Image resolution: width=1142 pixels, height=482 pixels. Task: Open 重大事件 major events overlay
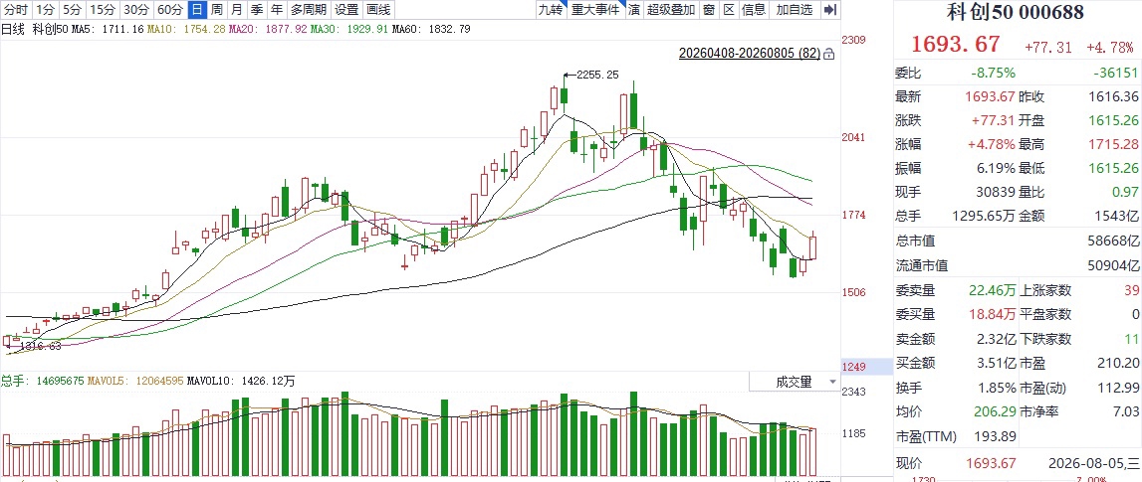(595, 10)
